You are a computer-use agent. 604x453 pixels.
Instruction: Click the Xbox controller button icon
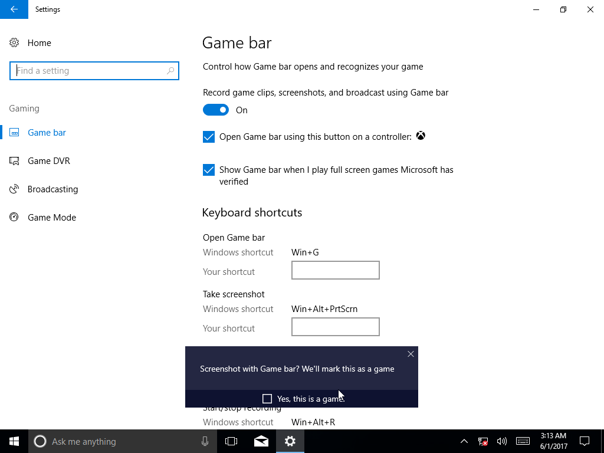click(421, 136)
